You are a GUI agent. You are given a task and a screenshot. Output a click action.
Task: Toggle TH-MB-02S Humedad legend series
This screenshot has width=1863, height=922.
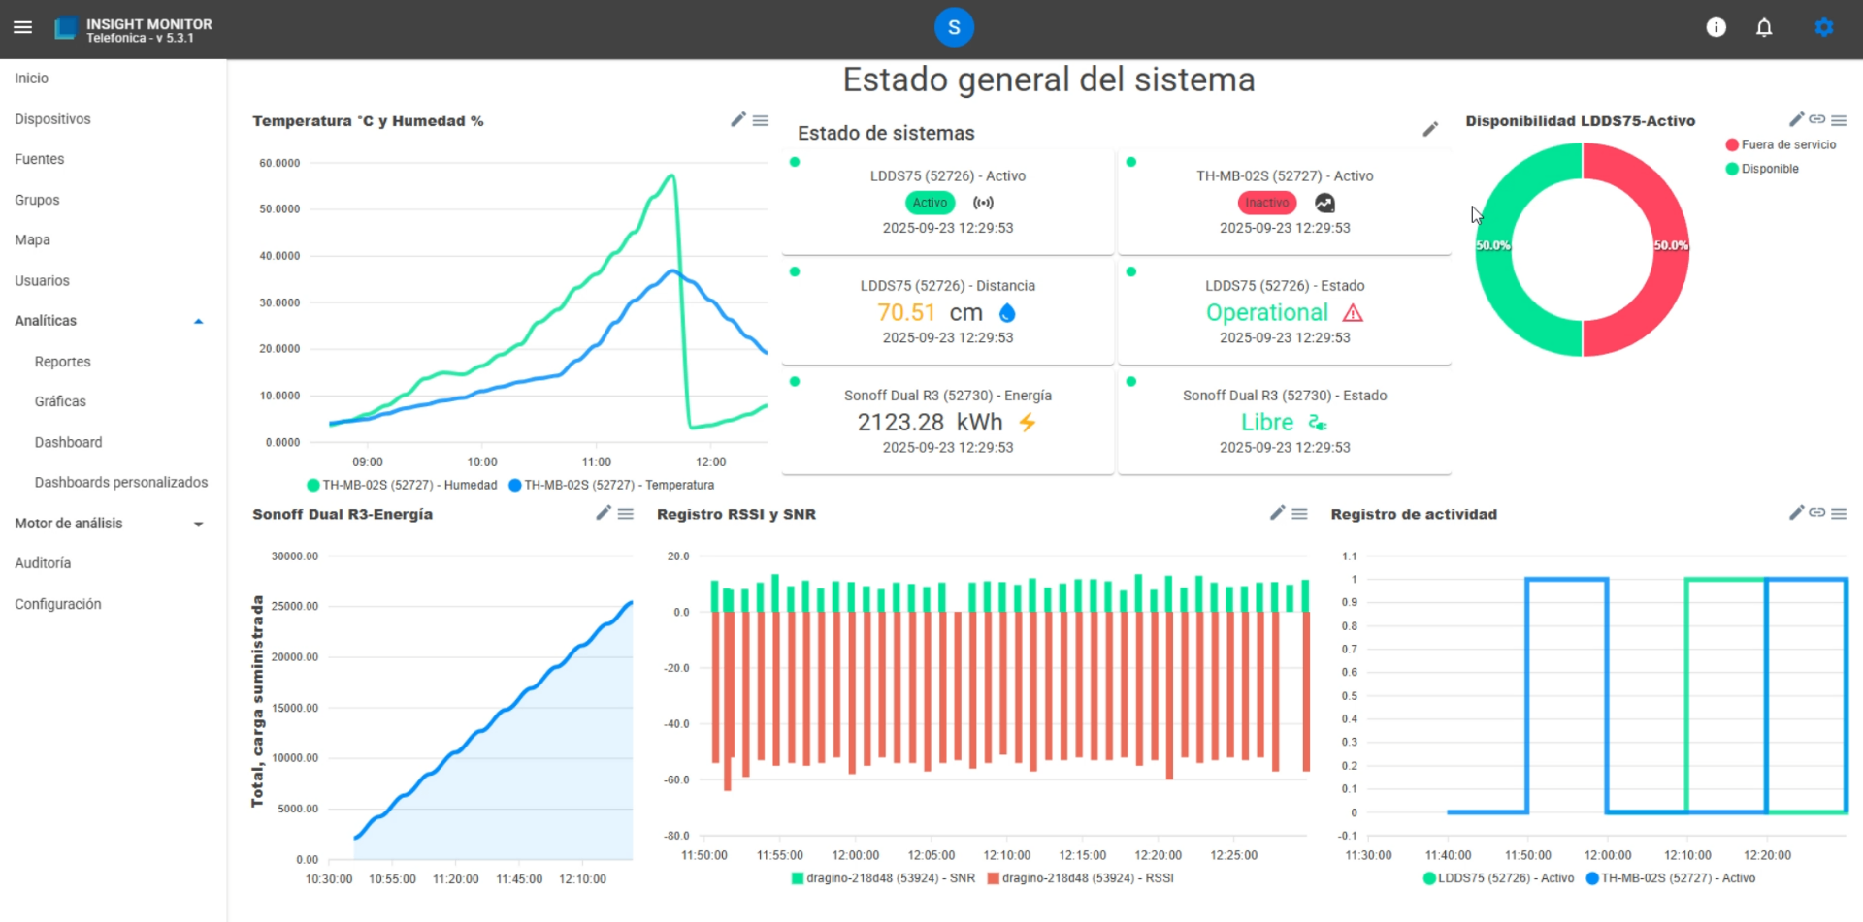(x=402, y=485)
